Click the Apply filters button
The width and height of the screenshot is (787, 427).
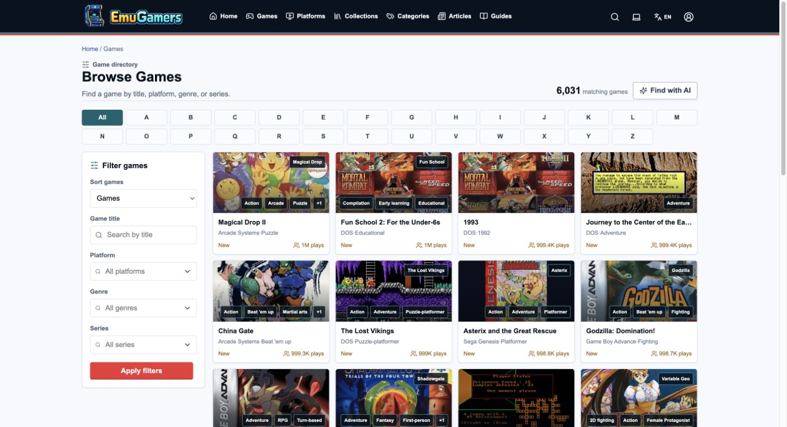click(x=141, y=371)
